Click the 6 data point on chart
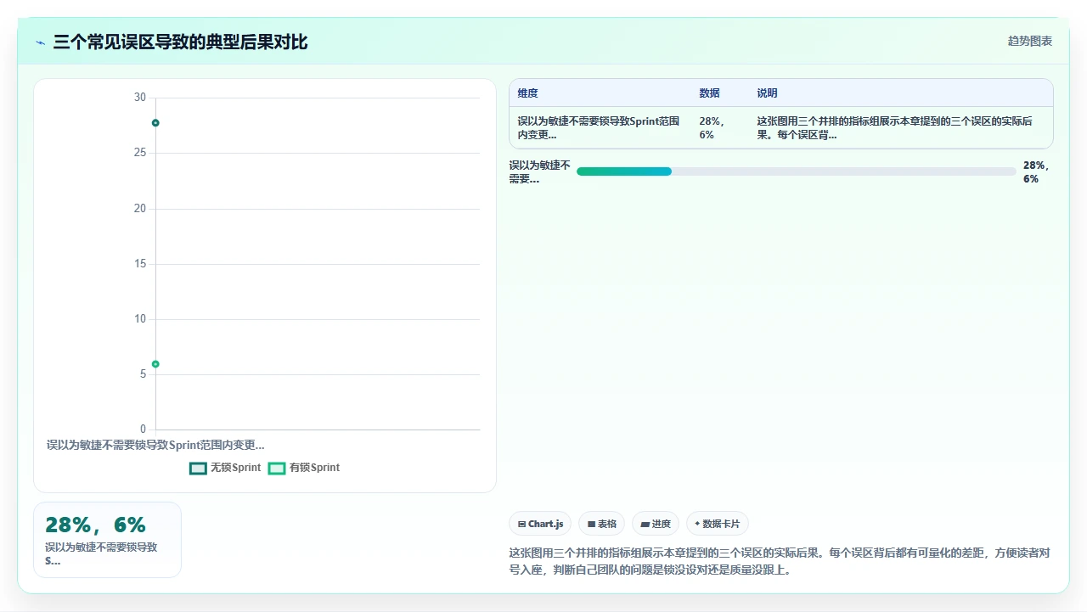This screenshot has height=612, width=1087. click(155, 364)
